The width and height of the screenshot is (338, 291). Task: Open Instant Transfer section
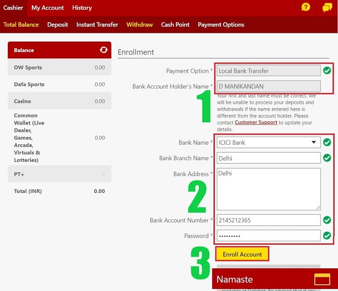click(x=97, y=25)
